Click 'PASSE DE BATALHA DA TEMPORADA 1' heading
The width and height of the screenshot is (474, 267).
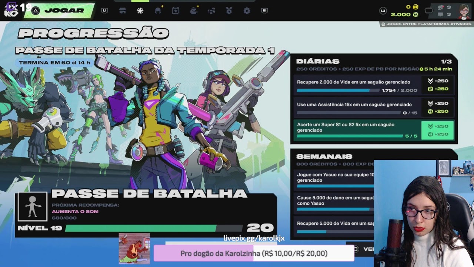point(145,50)
